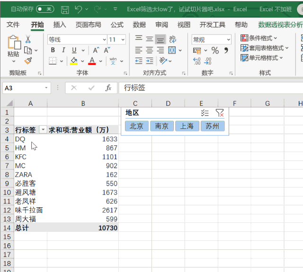Click the text orientation icon

point(163,61)
